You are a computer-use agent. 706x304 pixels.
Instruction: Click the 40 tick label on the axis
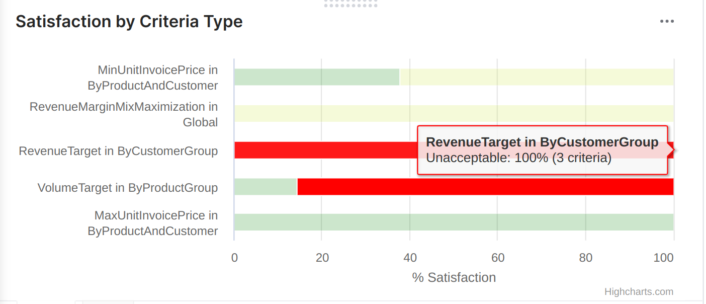[x=410, y=258]
